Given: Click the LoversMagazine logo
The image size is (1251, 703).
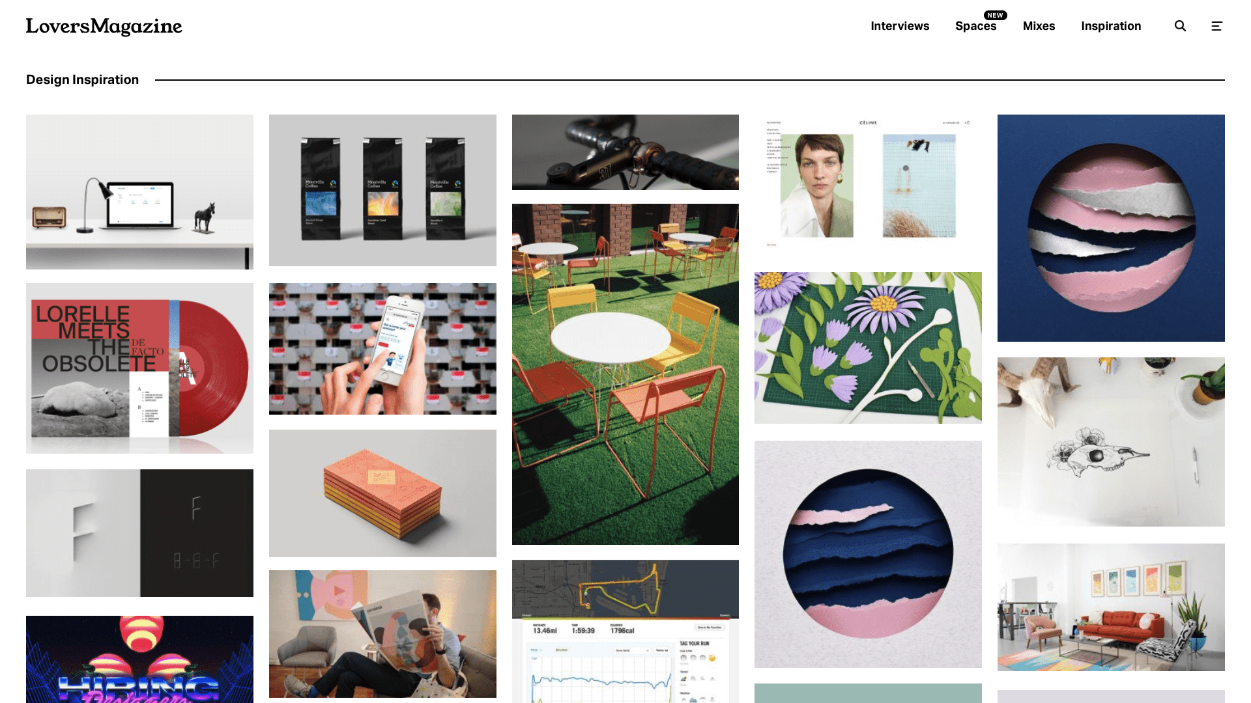Looking at the screenshot, I should click(104, 27).
